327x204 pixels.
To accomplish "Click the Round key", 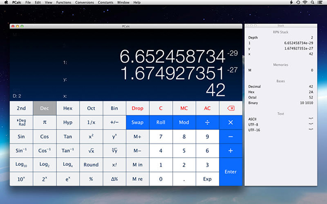I will tap(91, 165).
